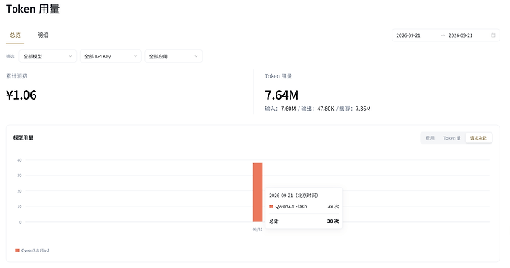The width and height of the screenshot is (510, 268).
Task: Expand the 全部 API Key dropdown
Action: click(x=111, y=56)
